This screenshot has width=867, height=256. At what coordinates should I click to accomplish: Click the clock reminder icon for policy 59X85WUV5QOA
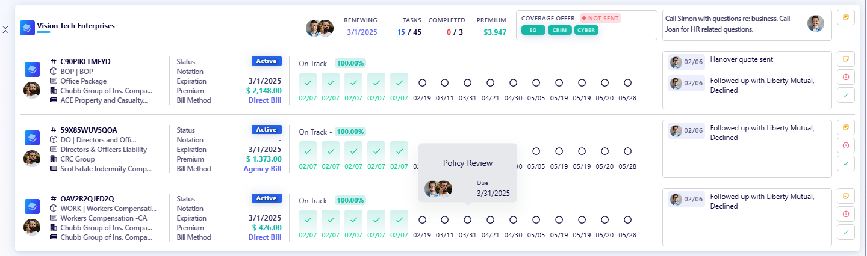click(x=845, y=145)
